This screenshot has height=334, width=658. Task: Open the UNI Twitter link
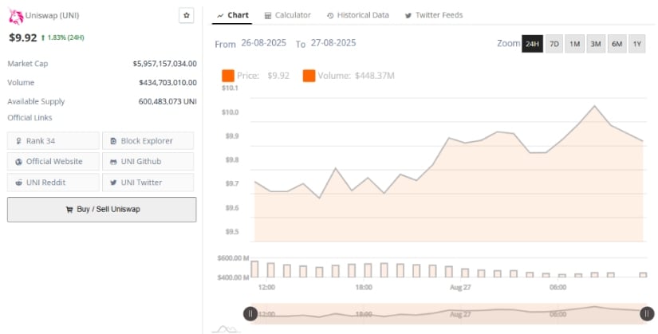148,182
